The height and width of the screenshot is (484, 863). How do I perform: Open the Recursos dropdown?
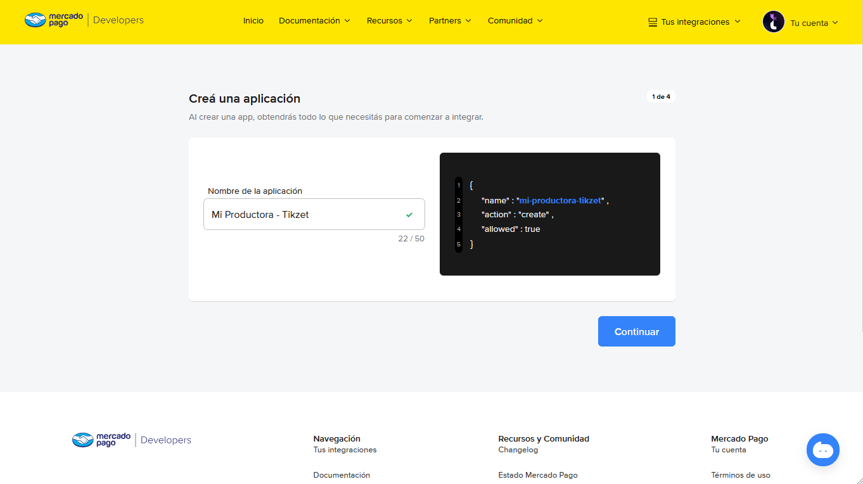click(389, 20)
